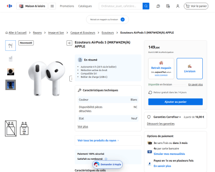Open Voir tous les produits du rayon
This screenshot has width=215, height=172.
point(98,140)
